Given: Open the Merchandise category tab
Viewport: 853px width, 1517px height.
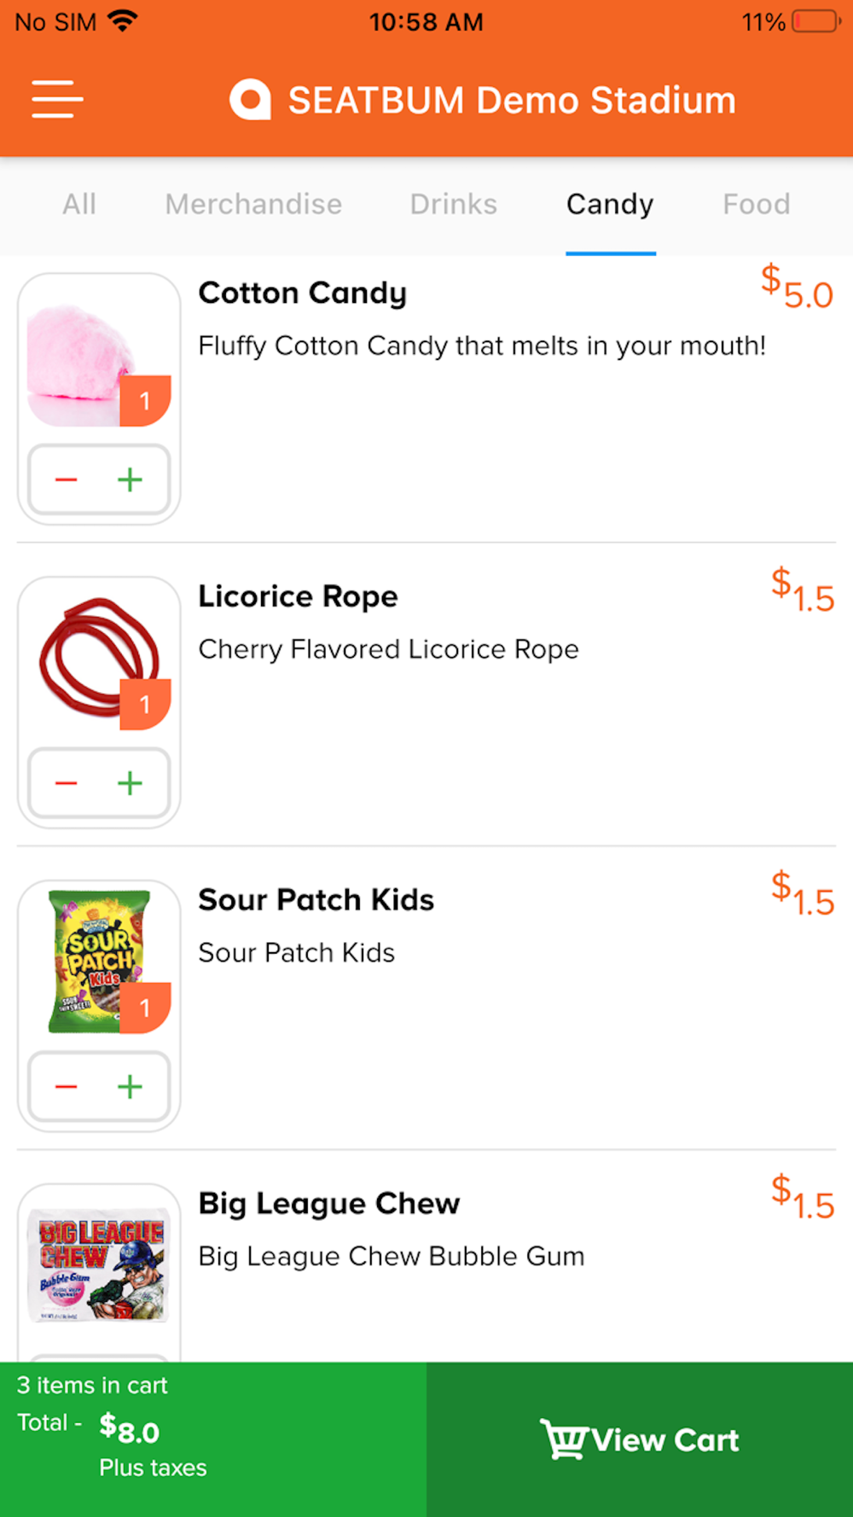Looking at the screenshot, I should coord(253,205).
